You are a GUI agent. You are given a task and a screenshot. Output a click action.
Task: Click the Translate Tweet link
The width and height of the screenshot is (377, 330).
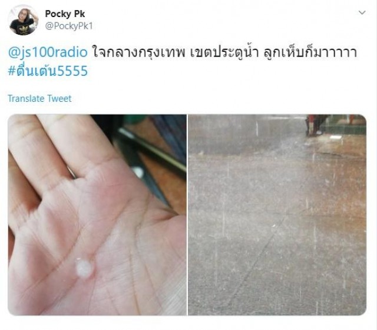pos(39,98)
